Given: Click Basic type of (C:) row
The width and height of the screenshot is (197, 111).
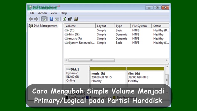Looking at the screenshot, I should click(119, 30).
